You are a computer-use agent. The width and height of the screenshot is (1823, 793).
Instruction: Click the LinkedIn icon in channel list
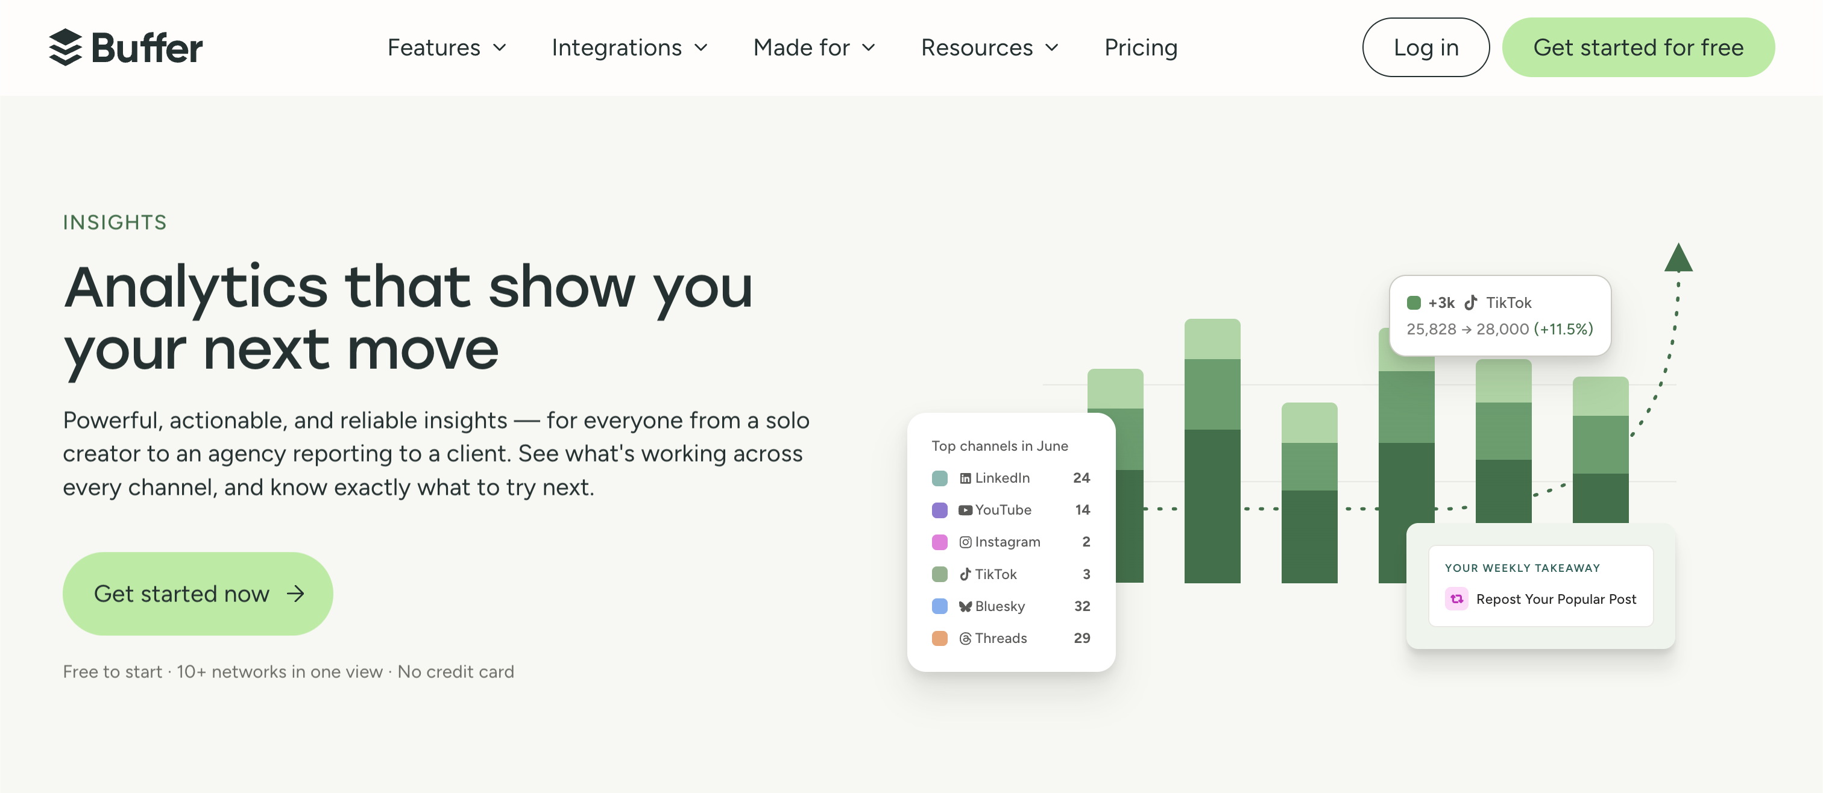965,478
